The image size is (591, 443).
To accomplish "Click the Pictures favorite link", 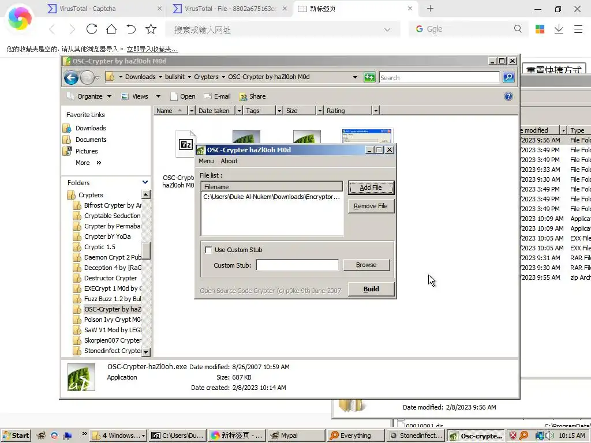I will point(87,151).
